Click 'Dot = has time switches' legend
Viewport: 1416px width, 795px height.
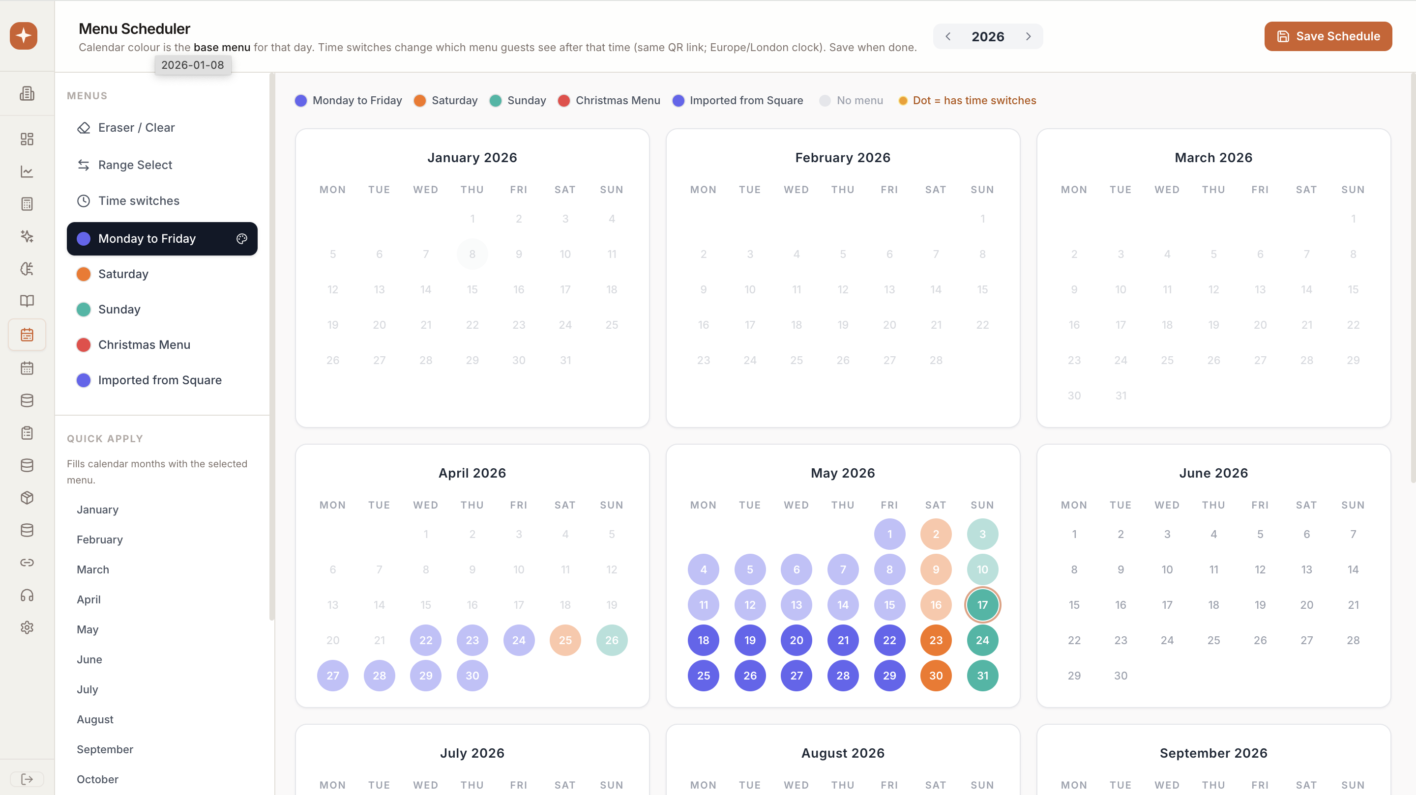[x=967, y=101]
